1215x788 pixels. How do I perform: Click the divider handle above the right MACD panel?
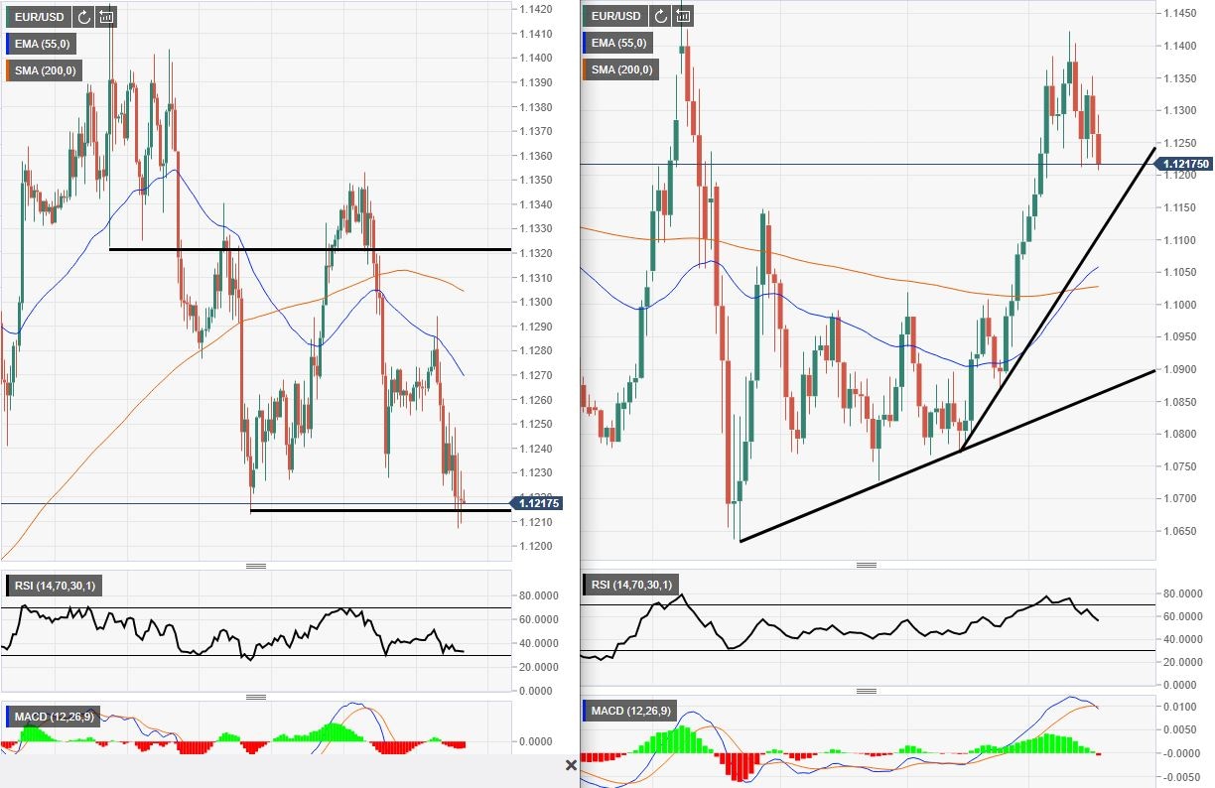867,691
